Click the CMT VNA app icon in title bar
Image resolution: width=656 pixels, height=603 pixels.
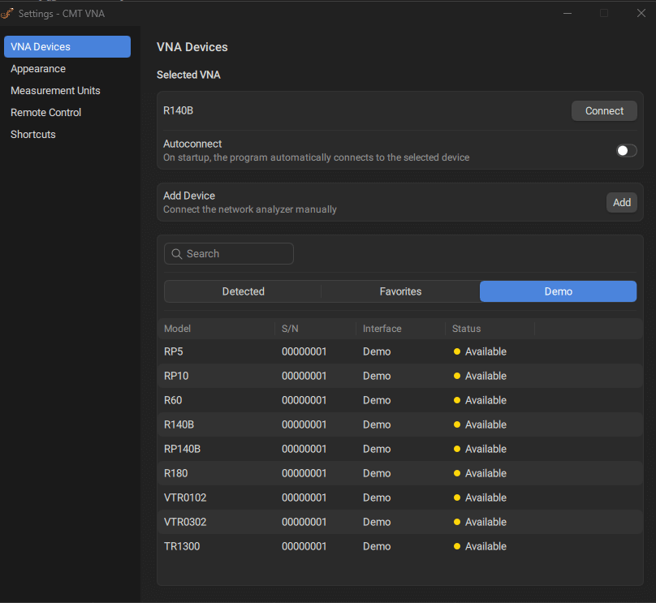click(8, 14)
